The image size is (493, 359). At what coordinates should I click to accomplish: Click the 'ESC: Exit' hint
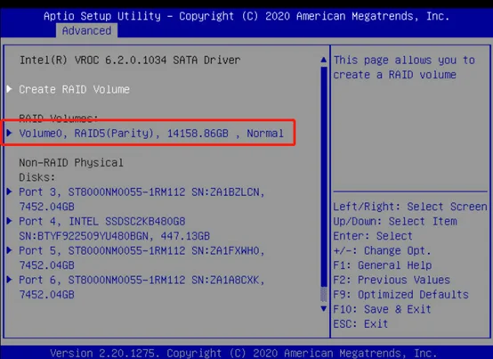click(360, 323)
